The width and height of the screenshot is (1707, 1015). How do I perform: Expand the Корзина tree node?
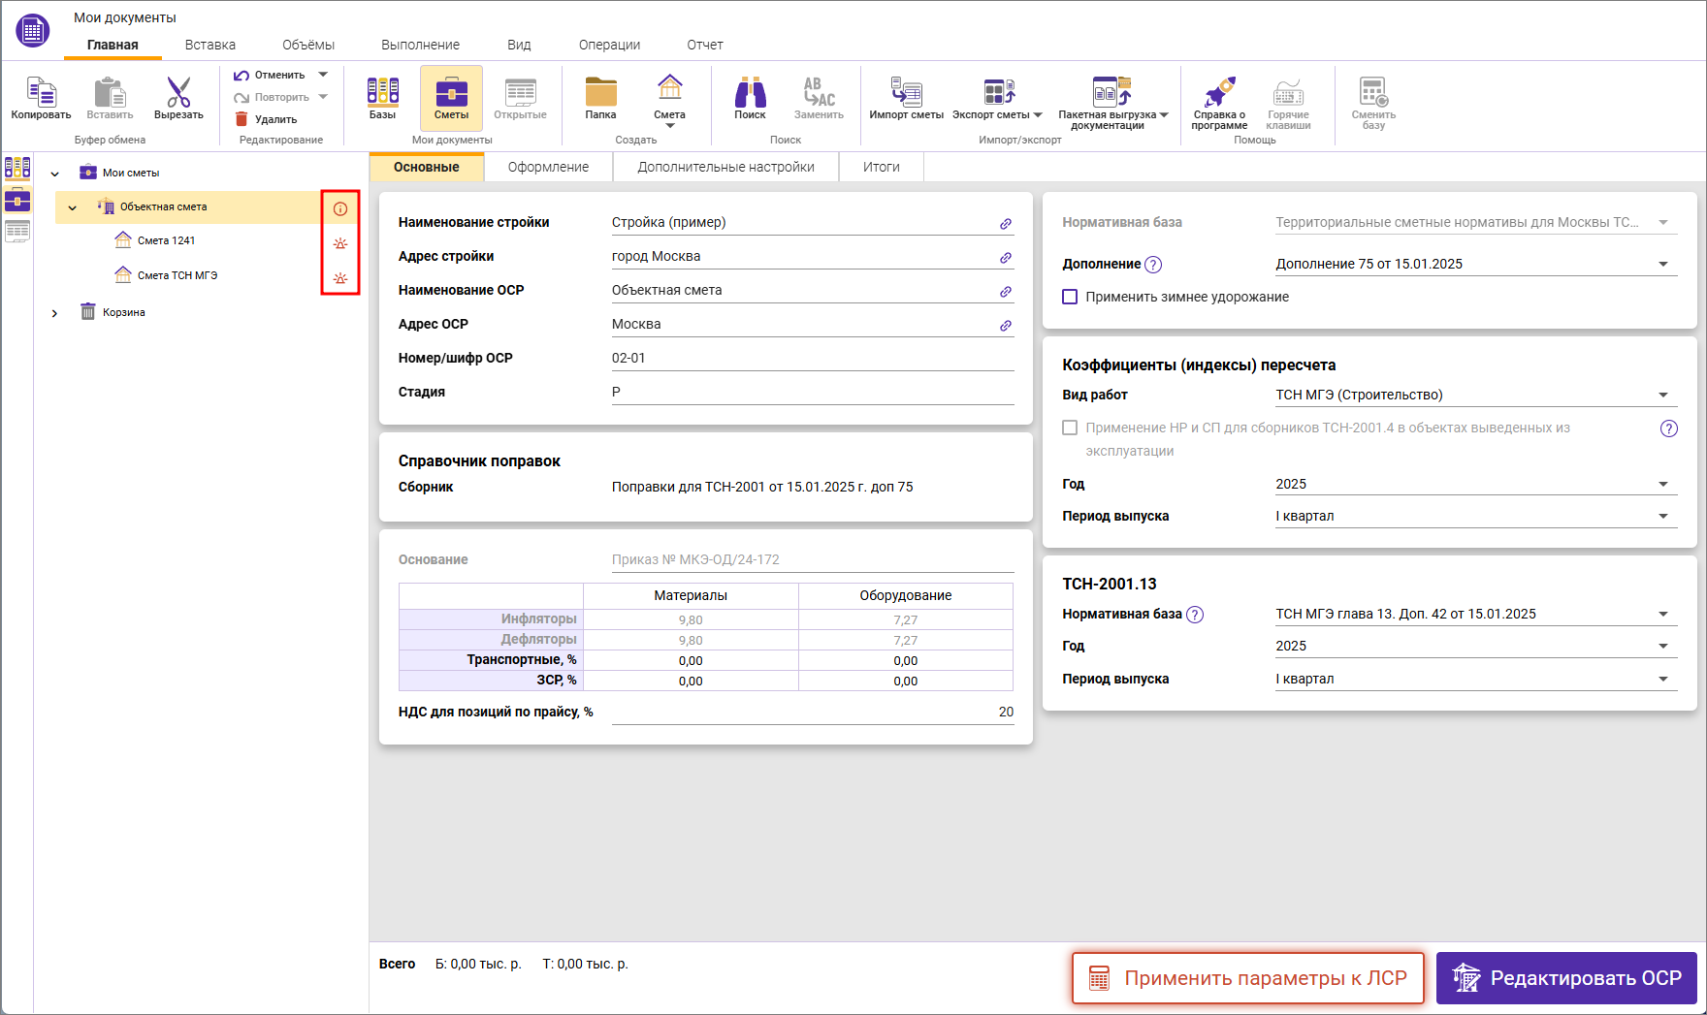coord(54,313)
